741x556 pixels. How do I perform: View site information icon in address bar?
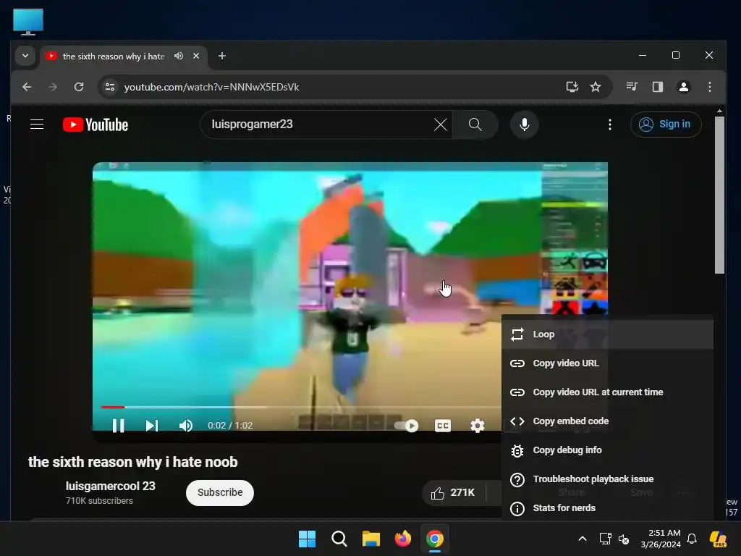point(110,87)
